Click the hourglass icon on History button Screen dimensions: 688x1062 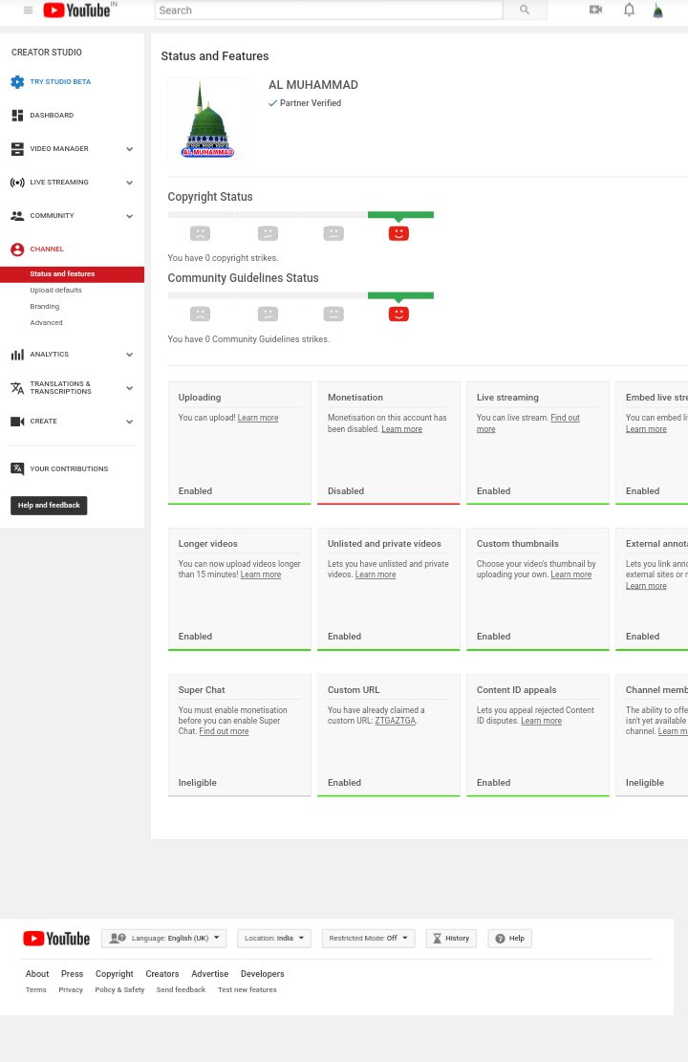(x=438, y=939)
